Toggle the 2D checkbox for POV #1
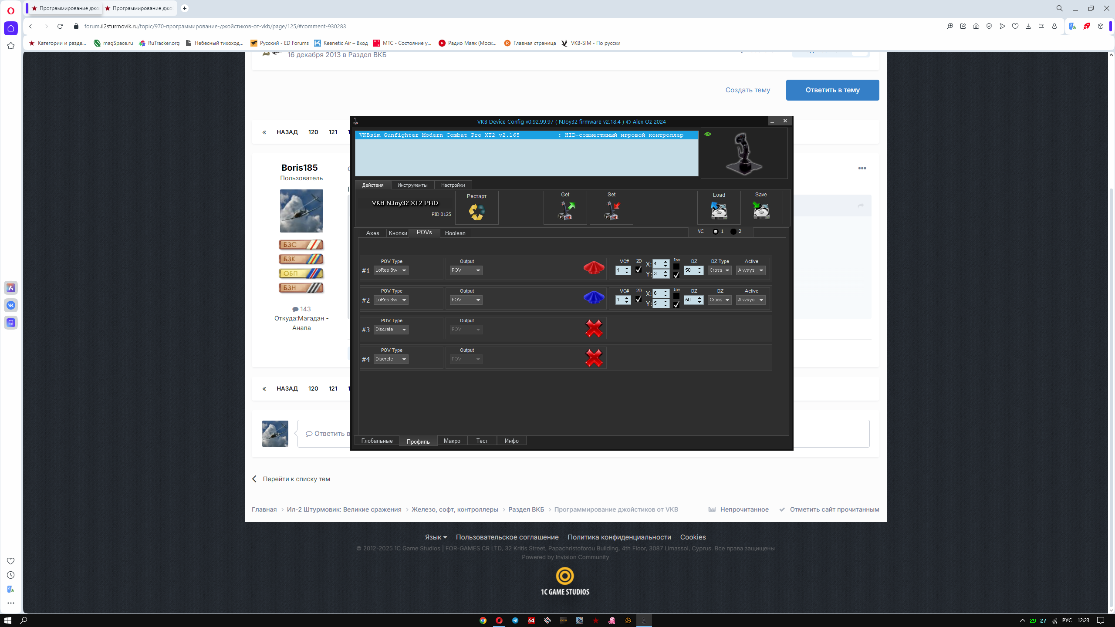This screenshot has width=1115, height=627. click(x=639, y=270)
